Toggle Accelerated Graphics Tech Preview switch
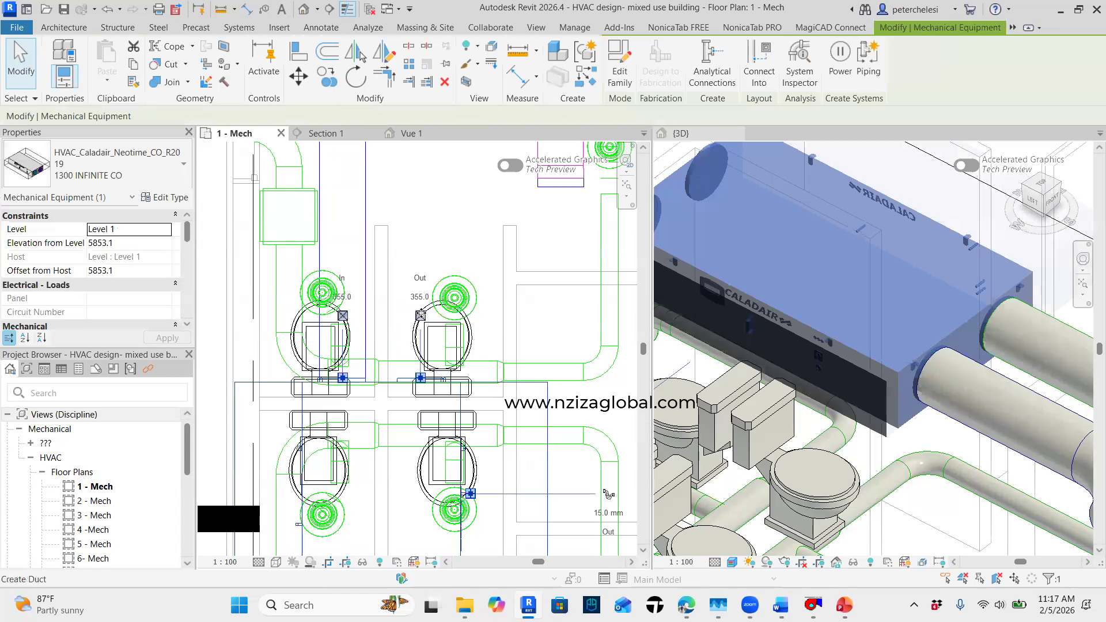This screenshot has width=1106, height=622. coord(510,165)
